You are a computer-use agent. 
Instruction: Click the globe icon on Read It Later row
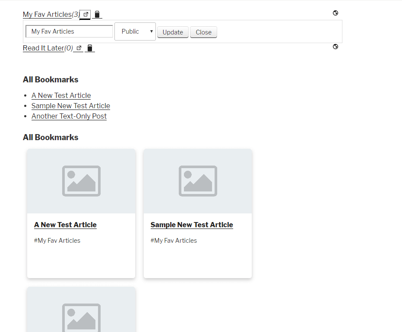coord(336,47)
